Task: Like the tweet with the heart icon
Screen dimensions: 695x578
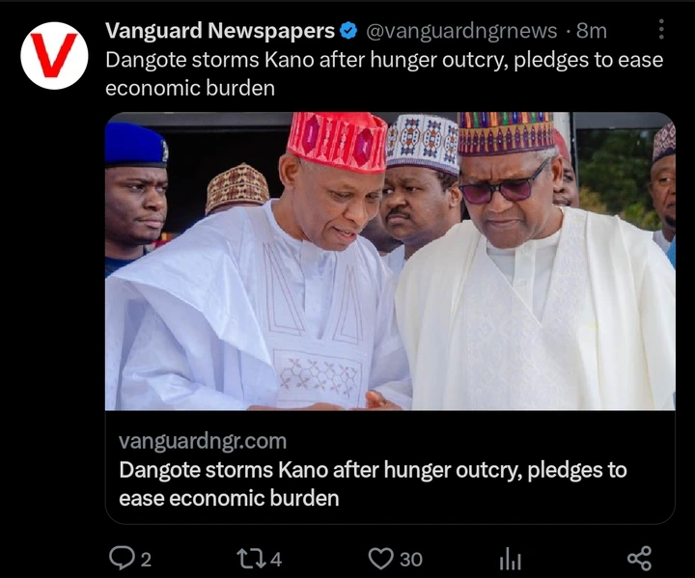Action: pos(381,559)
